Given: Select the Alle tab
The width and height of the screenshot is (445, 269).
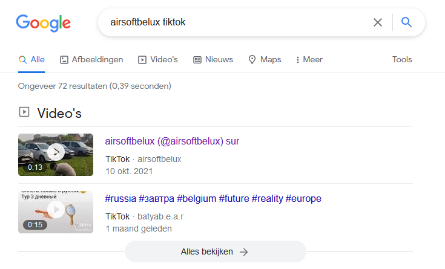Looking at the screenshot, I should pyautogui.click(x=31, y=59).
